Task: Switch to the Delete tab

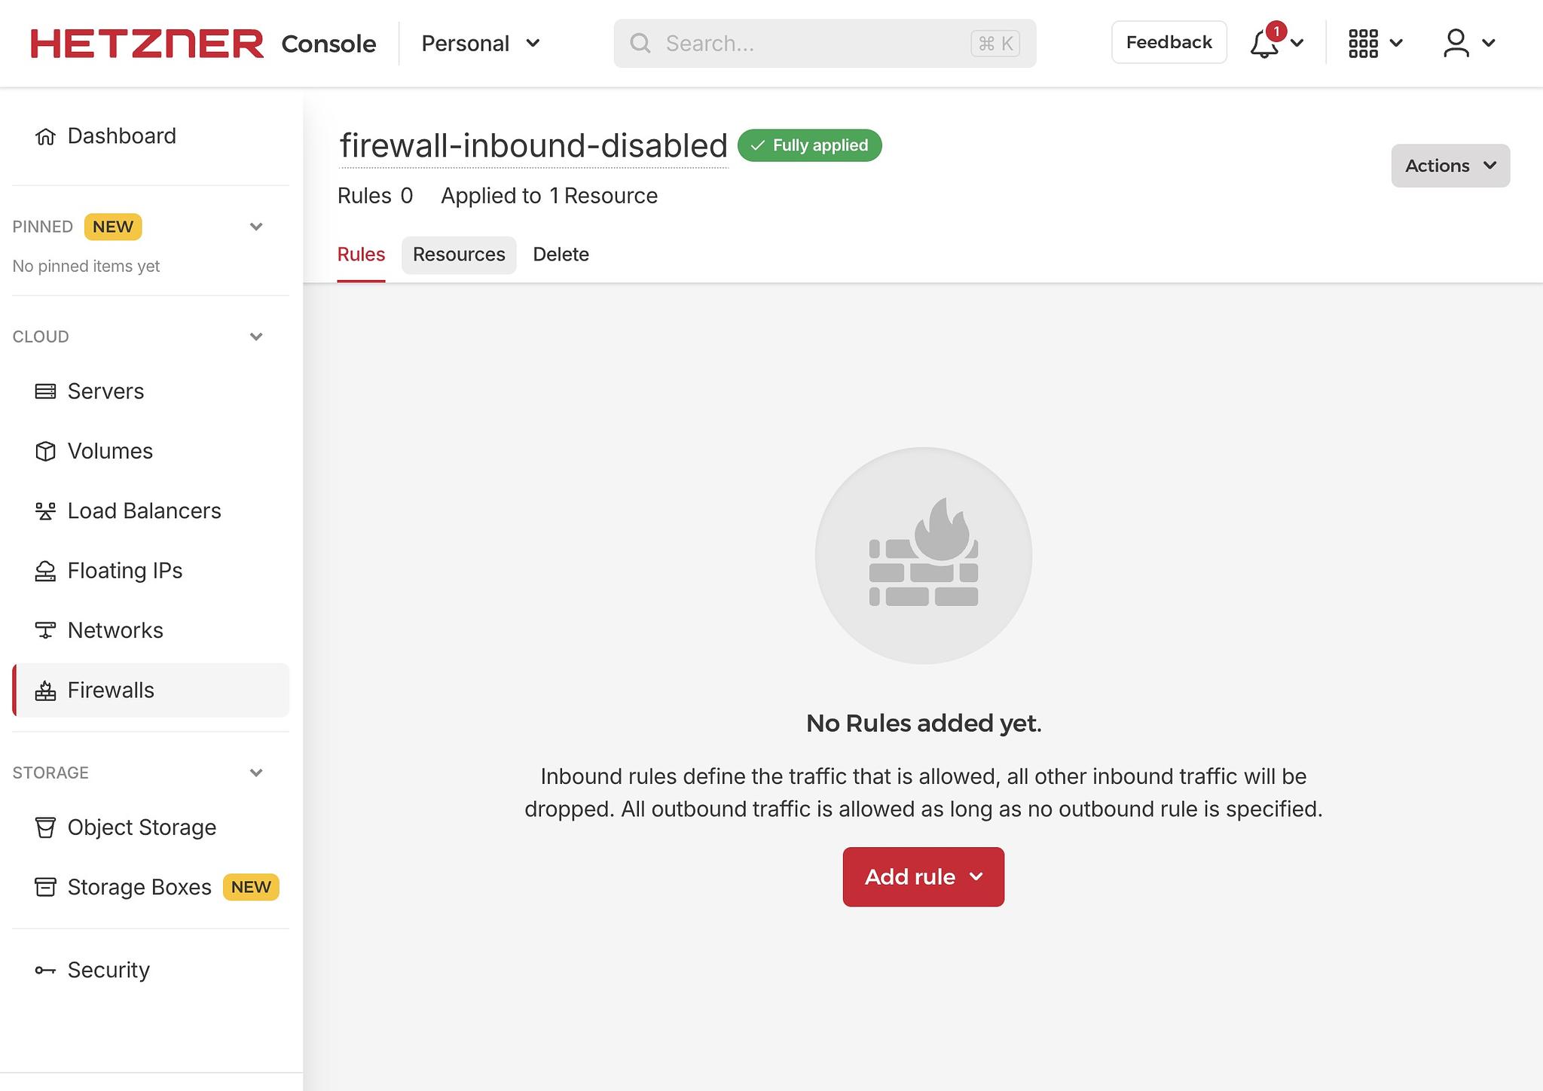Action: point(561,254)
